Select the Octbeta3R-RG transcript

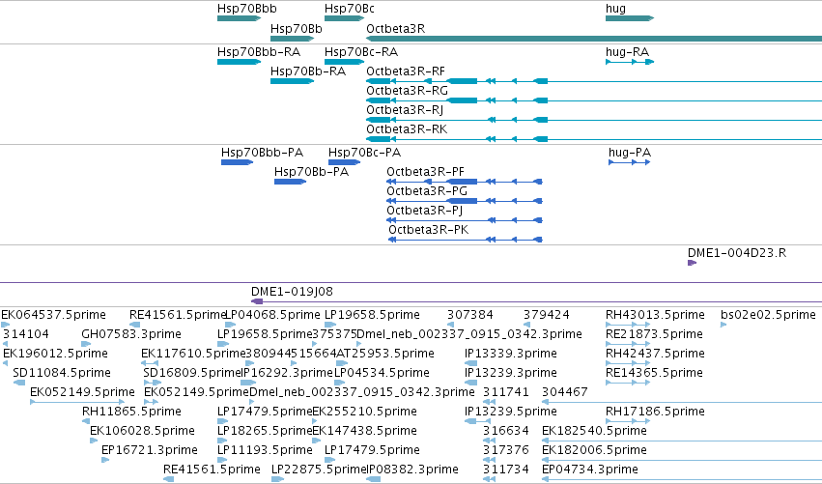pyautogui.click(x=594, y=100)
